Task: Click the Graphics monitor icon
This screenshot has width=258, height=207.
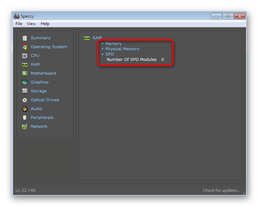Action: [x=25, y=82]
